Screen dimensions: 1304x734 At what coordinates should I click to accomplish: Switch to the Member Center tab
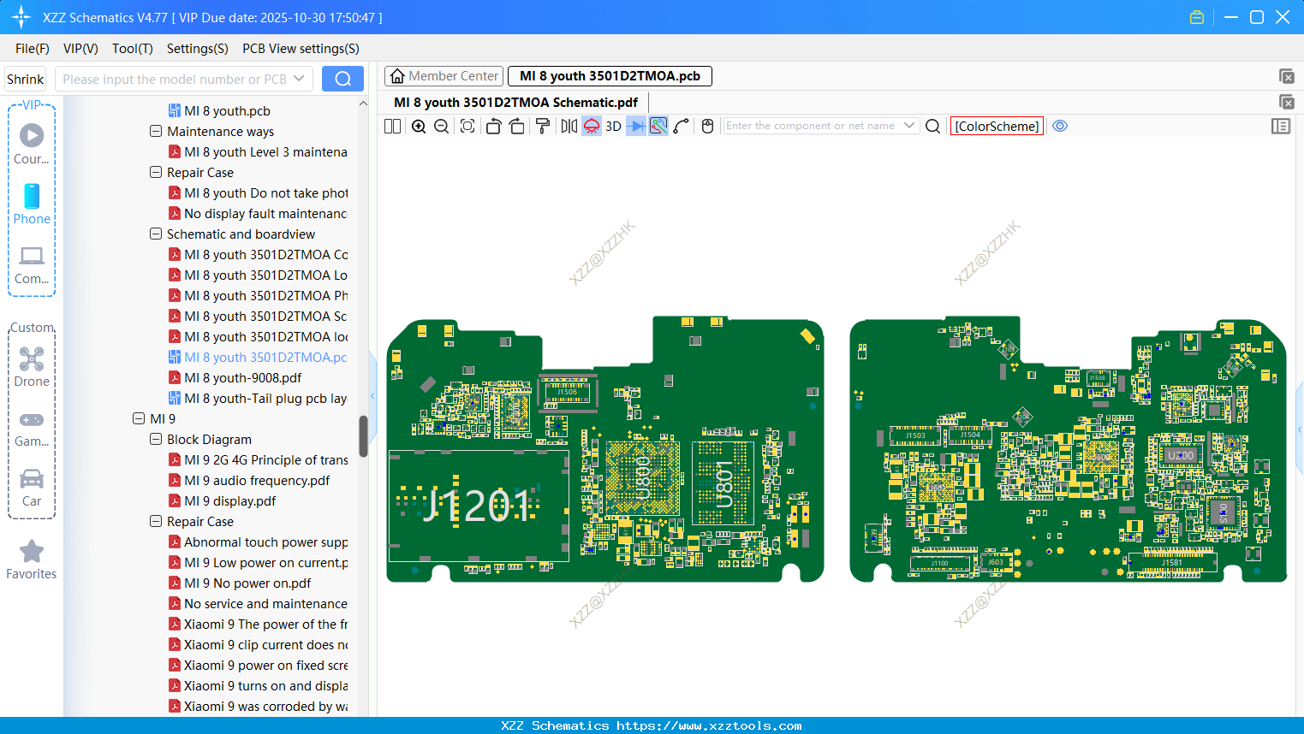(444, 76)
